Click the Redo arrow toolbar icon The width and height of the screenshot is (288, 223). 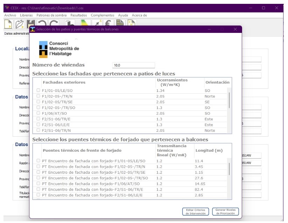click(x=54, y=22)
